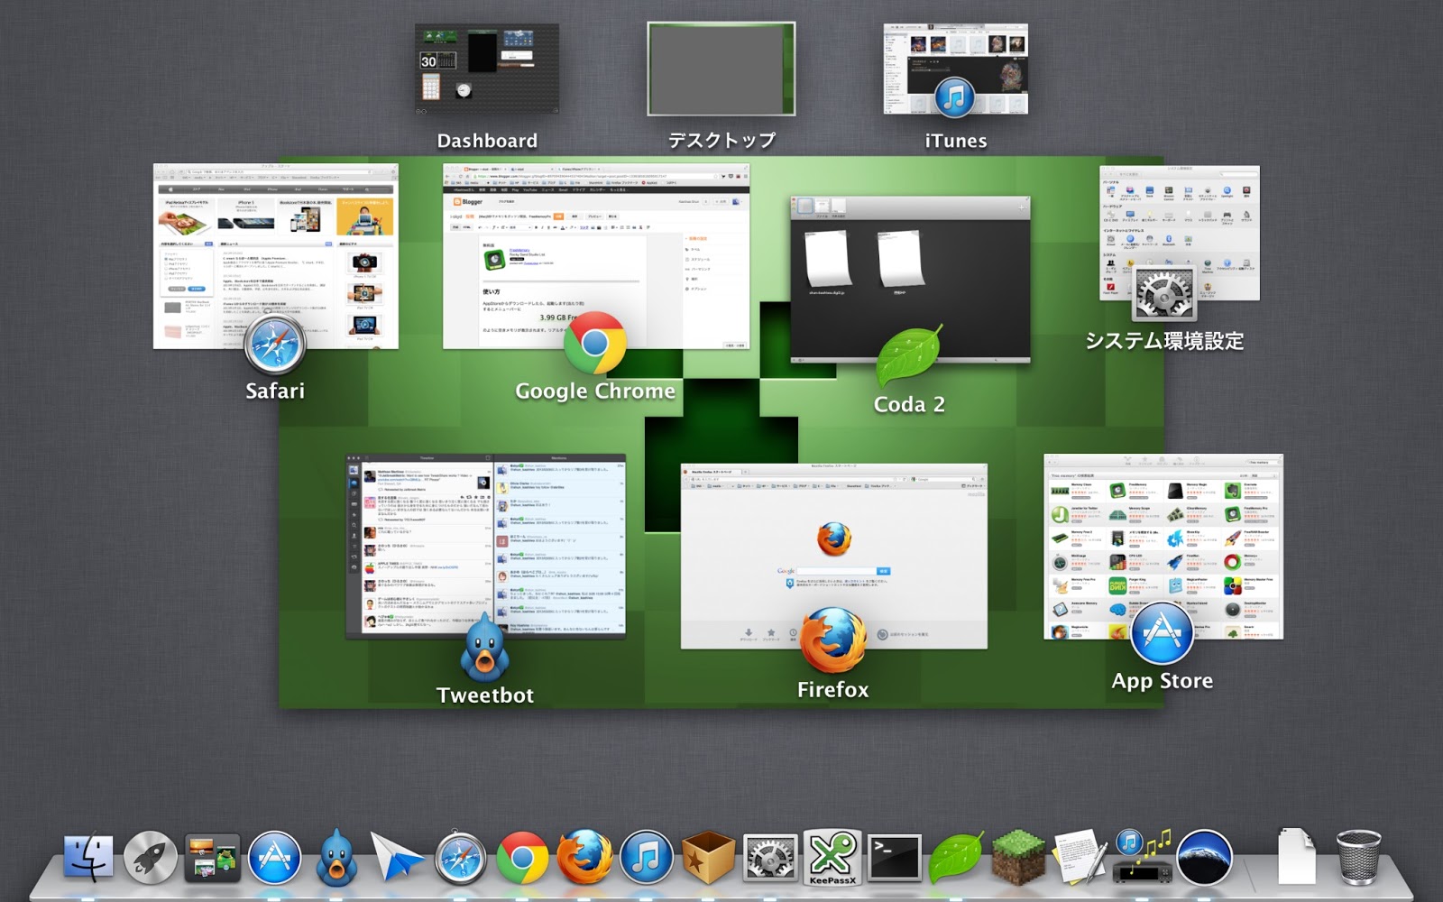
Task: Switch to the Dashboard space thumbnail
Action: [x=486, y=69]
